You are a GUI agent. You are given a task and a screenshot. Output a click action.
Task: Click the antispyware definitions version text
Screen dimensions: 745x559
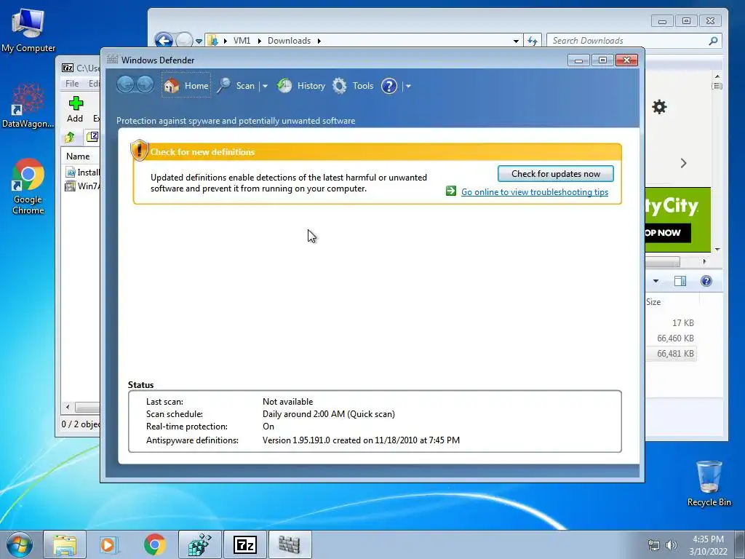(361, 440)
